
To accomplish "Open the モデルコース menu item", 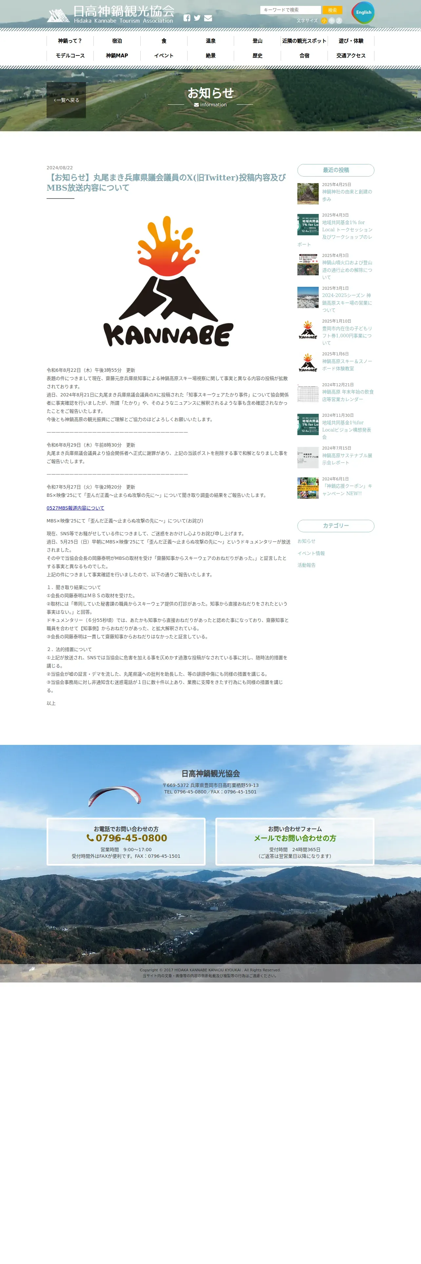I will [x=70, y=56].
